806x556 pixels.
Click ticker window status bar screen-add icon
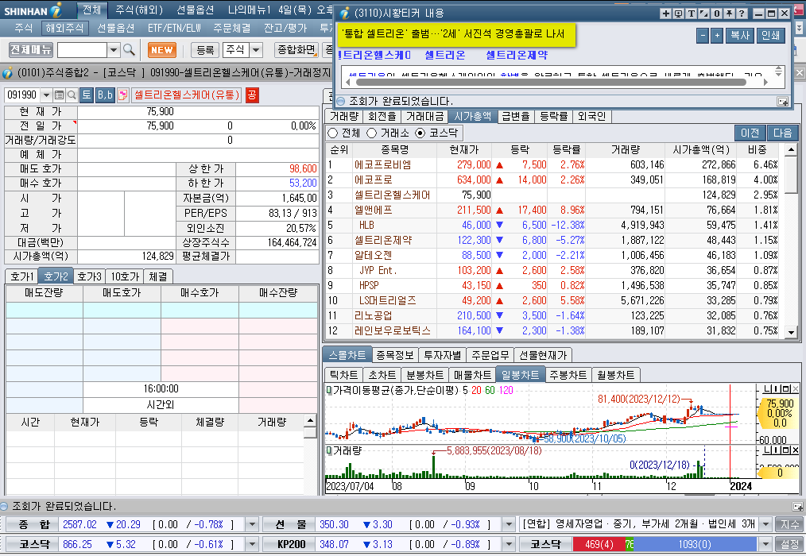point(782,102)
